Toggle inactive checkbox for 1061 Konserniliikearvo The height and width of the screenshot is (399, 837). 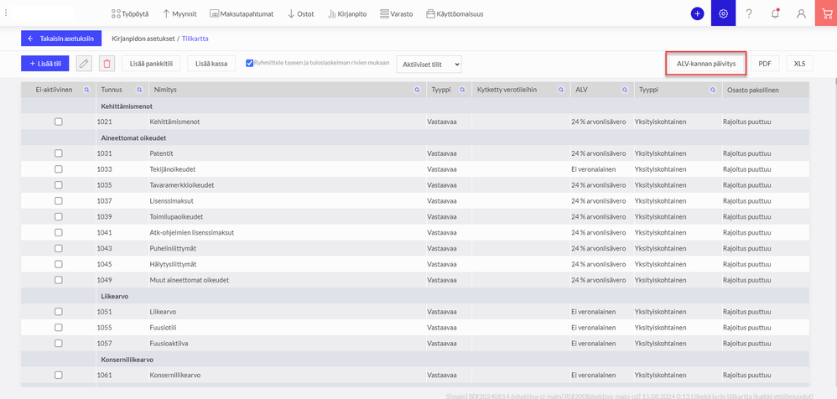tap(58, 375)
